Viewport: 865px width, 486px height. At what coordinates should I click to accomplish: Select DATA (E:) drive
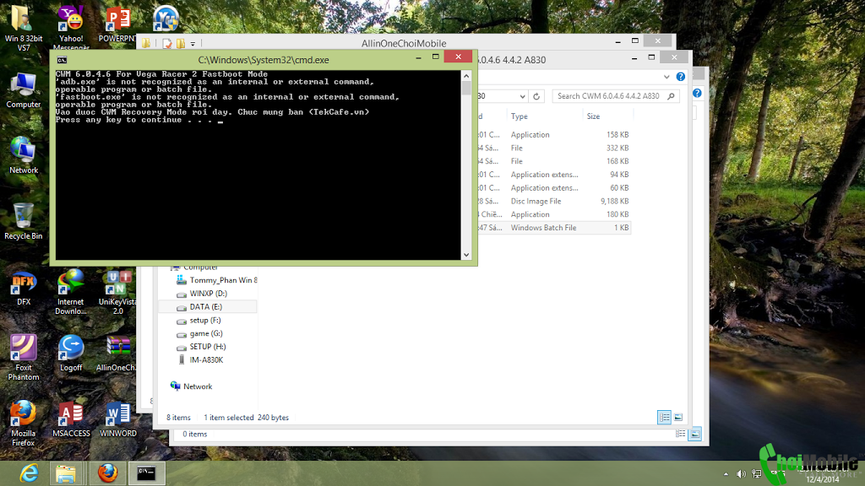point(208,307)
